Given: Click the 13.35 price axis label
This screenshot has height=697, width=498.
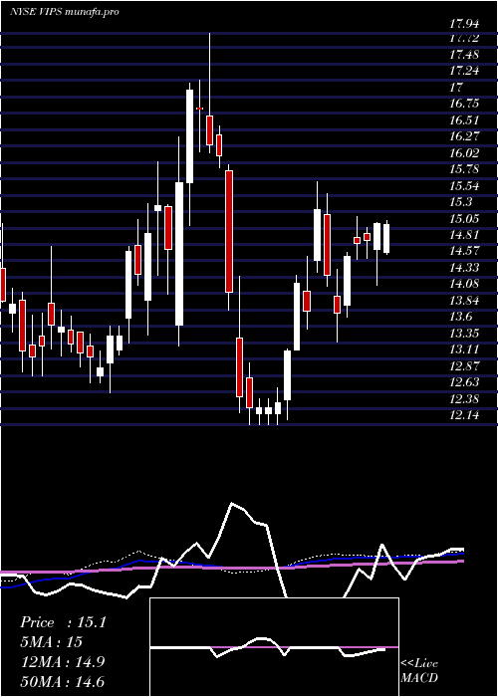Looking at the screenshot, I should [464, 334].
